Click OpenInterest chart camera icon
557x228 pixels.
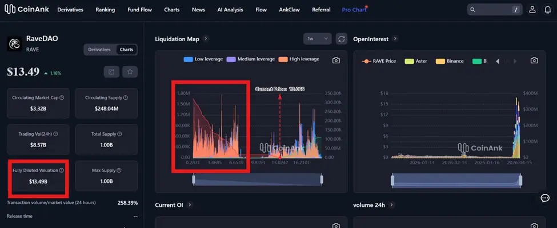pyautogui.click(x=534, y=60)
